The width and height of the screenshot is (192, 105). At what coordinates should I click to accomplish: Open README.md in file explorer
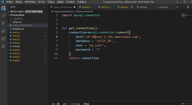pos(28,29)
